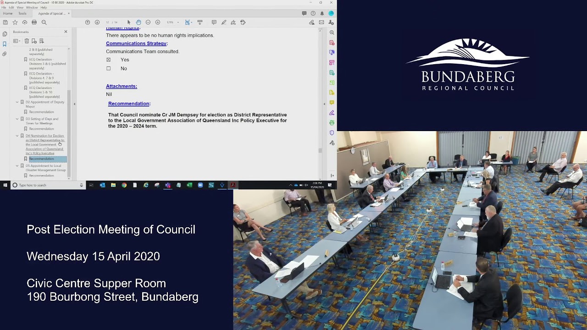The image size is (587, 330).
Task: Open the Help menu
Action: [44, 7]
